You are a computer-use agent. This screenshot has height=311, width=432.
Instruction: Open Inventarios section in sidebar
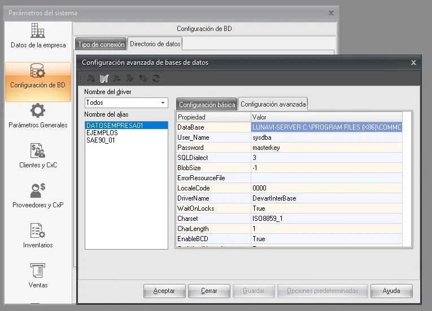[38, 236]
